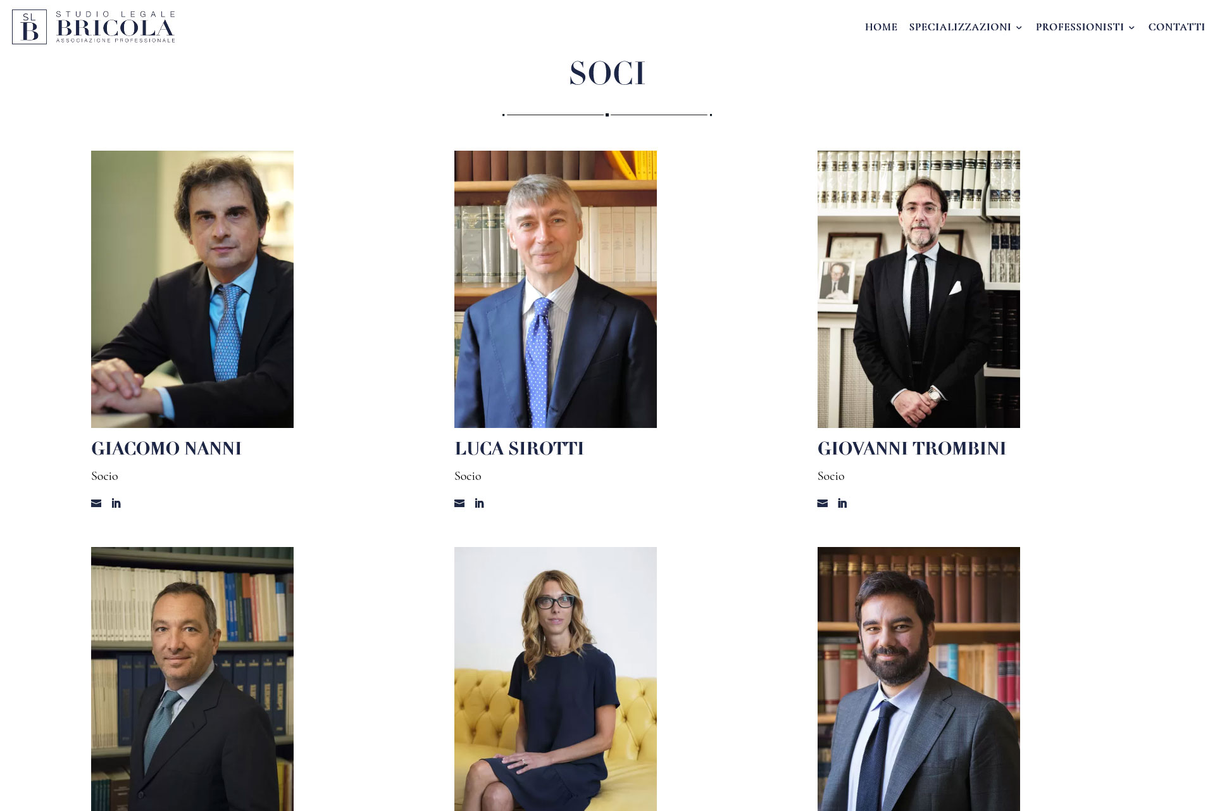1215x811 pixels.
Task: Open Luca Sirotti's LinkedIn icon
Action: point(480,503)
